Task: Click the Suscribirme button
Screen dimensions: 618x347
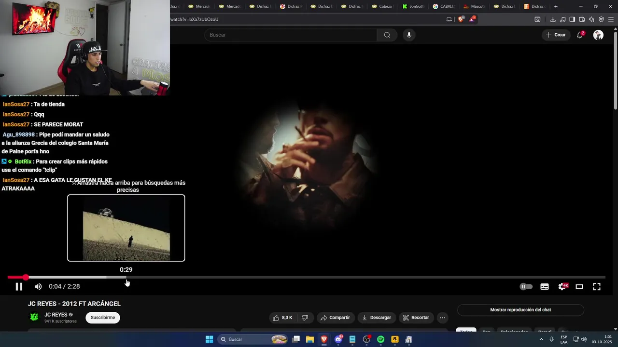Action: coord(103,318)
